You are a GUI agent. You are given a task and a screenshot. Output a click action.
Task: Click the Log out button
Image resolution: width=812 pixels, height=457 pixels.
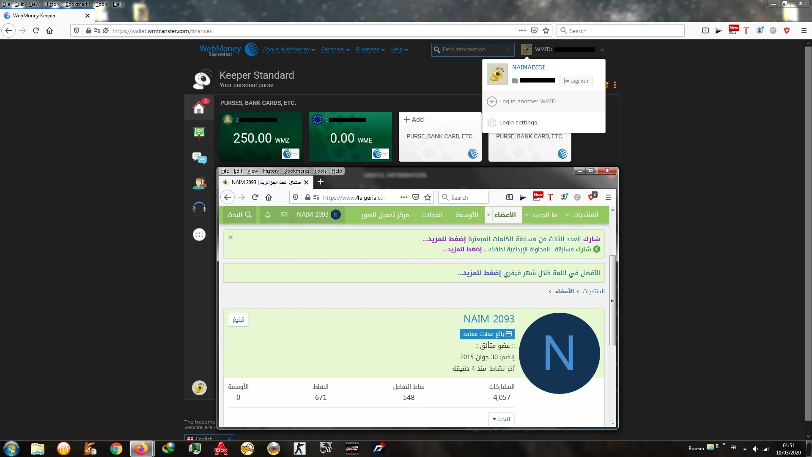576,81
